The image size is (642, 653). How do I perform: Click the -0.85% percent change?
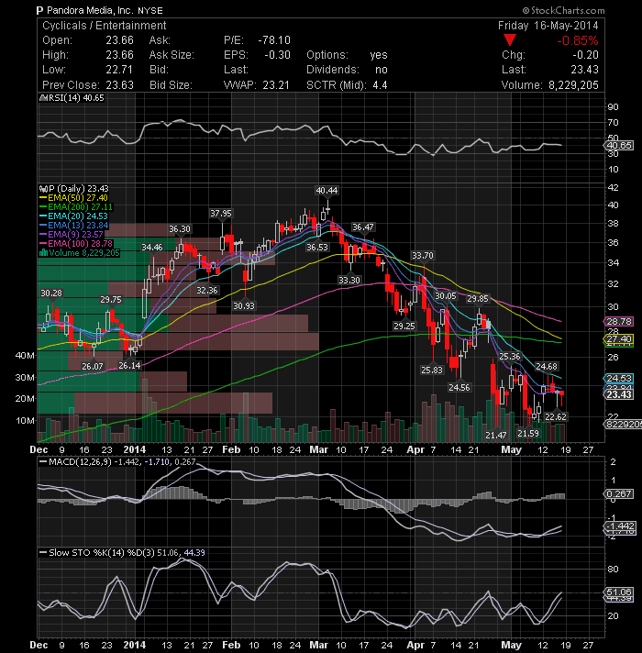(578, 40)
